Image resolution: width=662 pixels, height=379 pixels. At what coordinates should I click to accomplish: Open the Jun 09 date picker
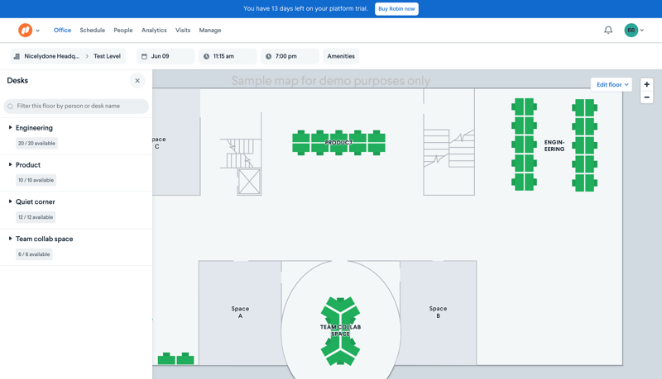(165, 56)
